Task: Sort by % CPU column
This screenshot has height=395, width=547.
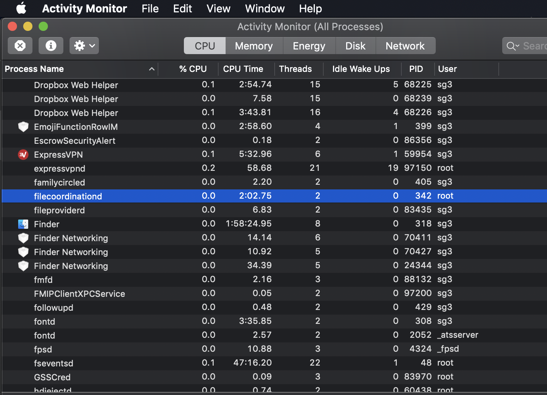Action: pos(188,69)
